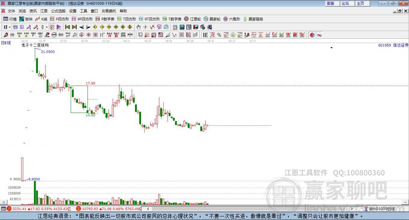Image resolution: width=409 pixels, height=220 pixels.
Task: Open the T数字表 tool
Action: 172,19
